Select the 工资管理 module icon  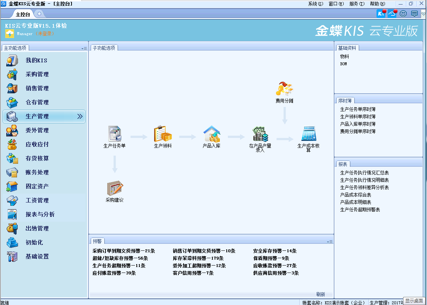tap(12, 200)
